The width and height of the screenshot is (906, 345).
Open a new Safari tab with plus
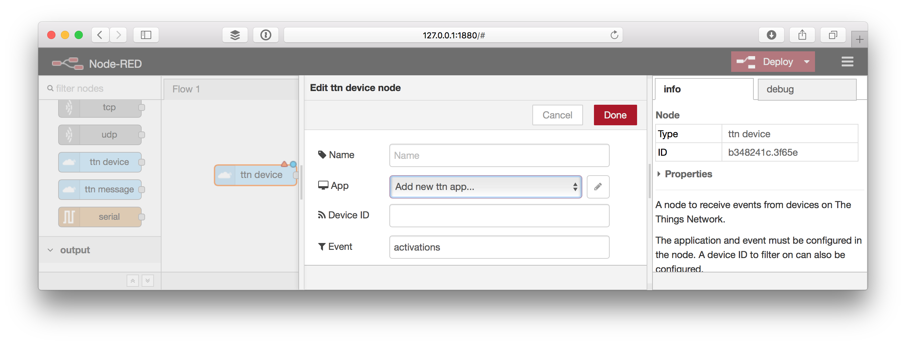(859, 39)
